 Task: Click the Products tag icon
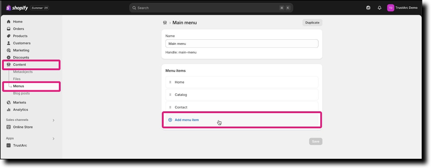9,36
